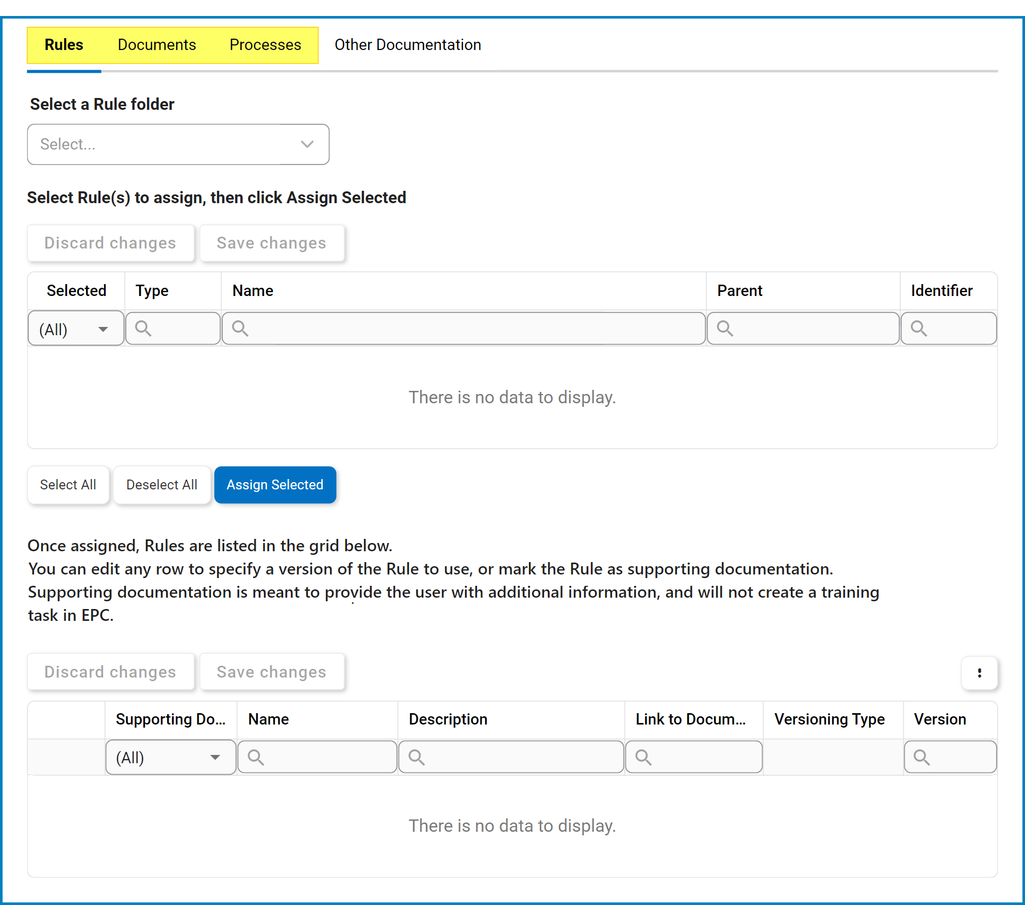Click the magnifier icon in the Description filter
The width and height of the screenshot is (1025, 905).
click(x=416, y=758)
